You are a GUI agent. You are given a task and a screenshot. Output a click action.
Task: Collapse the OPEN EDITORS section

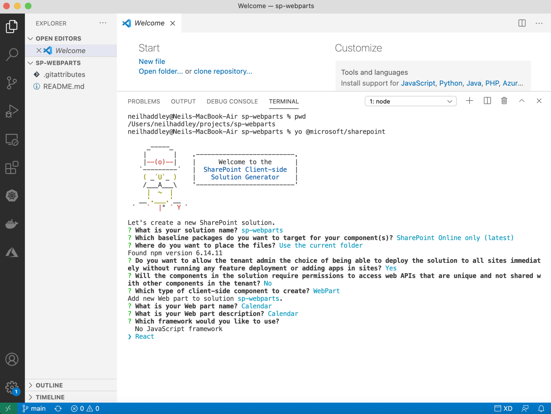(31, 38)
